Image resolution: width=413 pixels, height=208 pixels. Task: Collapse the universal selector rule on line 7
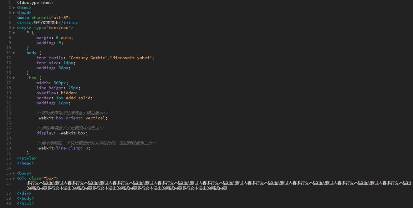click(13, 33)
